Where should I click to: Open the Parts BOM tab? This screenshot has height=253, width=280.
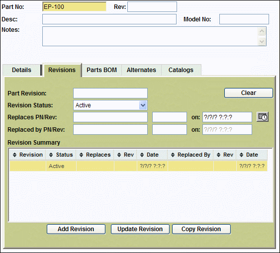(102, 70)
